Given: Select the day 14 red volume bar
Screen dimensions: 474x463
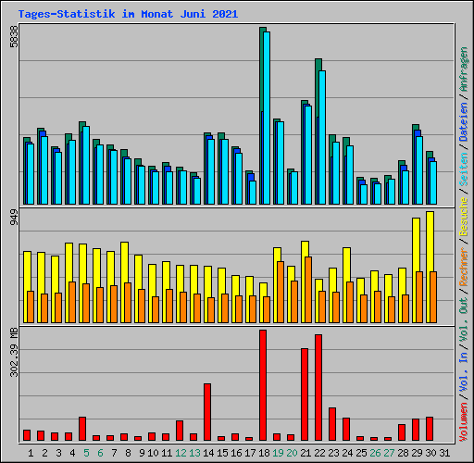Looking at the screenshot, I should click(x=207, y=412).
